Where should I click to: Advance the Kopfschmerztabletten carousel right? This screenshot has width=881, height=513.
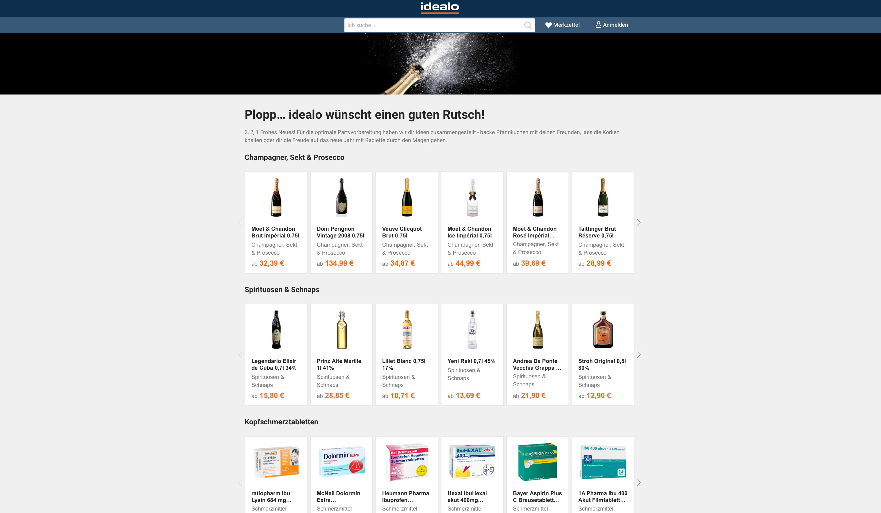coord(638,483)
